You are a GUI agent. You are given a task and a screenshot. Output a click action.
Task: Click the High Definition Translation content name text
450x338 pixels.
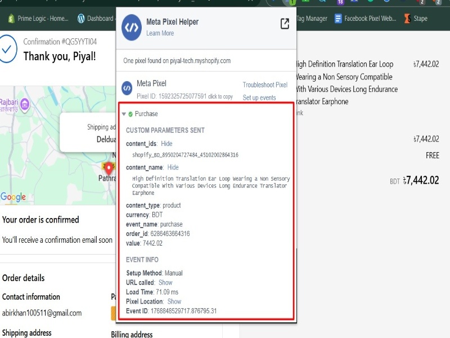[x=211, y=186]
